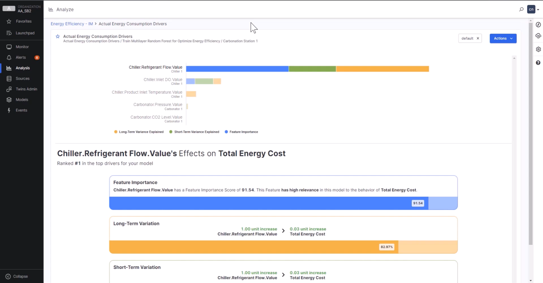Click the compass icon in right rail
The image size is (543, 283).
[538, 25]
